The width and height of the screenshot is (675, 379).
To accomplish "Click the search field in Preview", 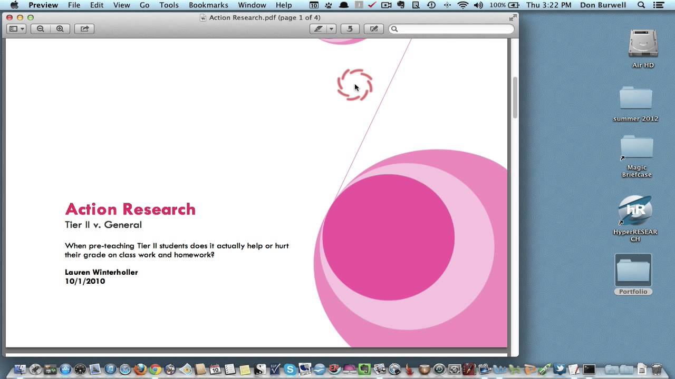I will [451, 29].
